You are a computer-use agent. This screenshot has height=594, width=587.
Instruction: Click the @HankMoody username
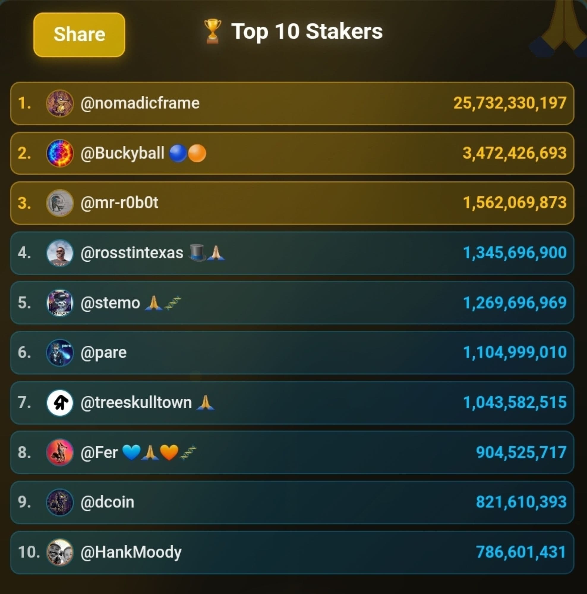pyautogui.click(x=131, y=552)
